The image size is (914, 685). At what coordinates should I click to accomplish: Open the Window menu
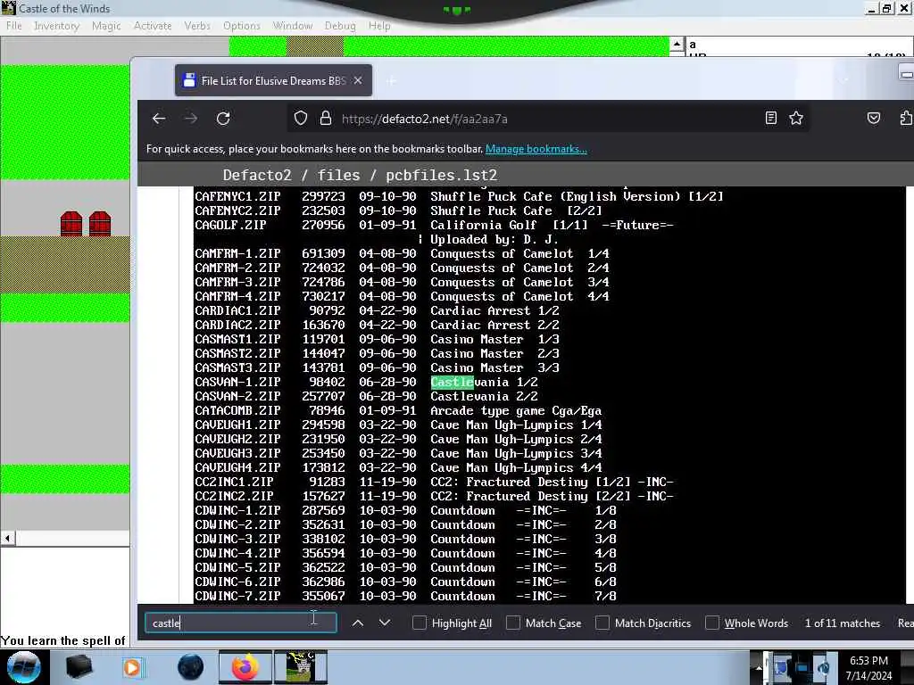pyautogui.click(x=293, y=26)
